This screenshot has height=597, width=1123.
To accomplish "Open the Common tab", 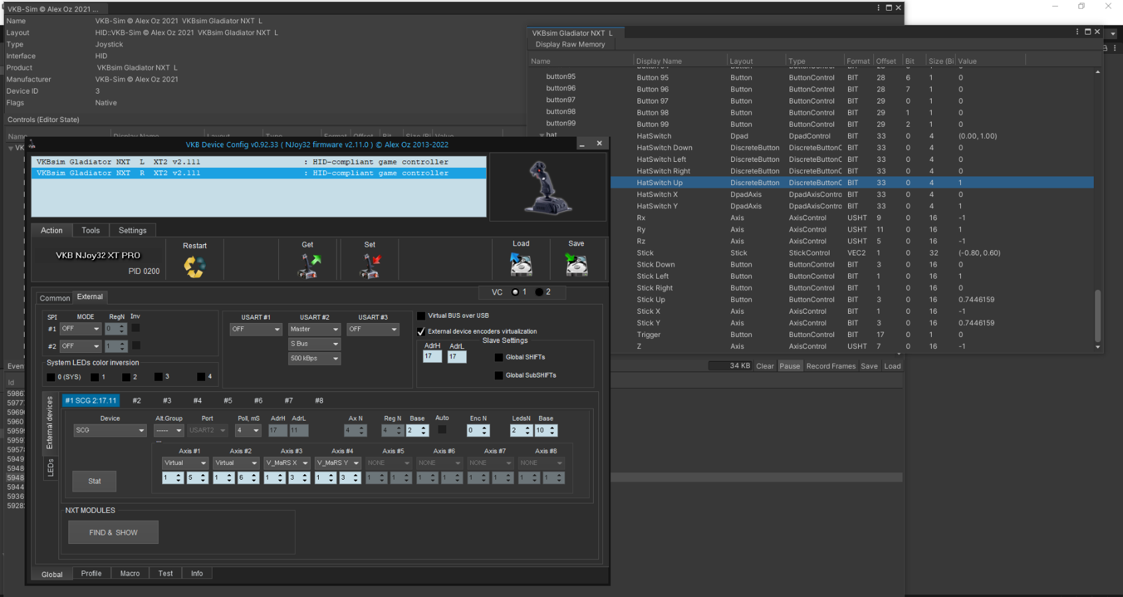I will (x=54, y=298).
